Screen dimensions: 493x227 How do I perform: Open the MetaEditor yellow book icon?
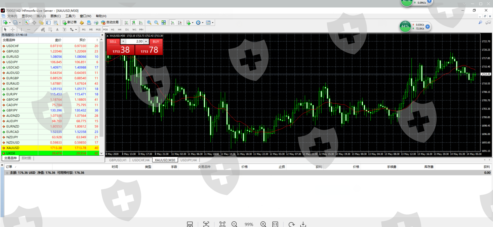tap(82, 23)
